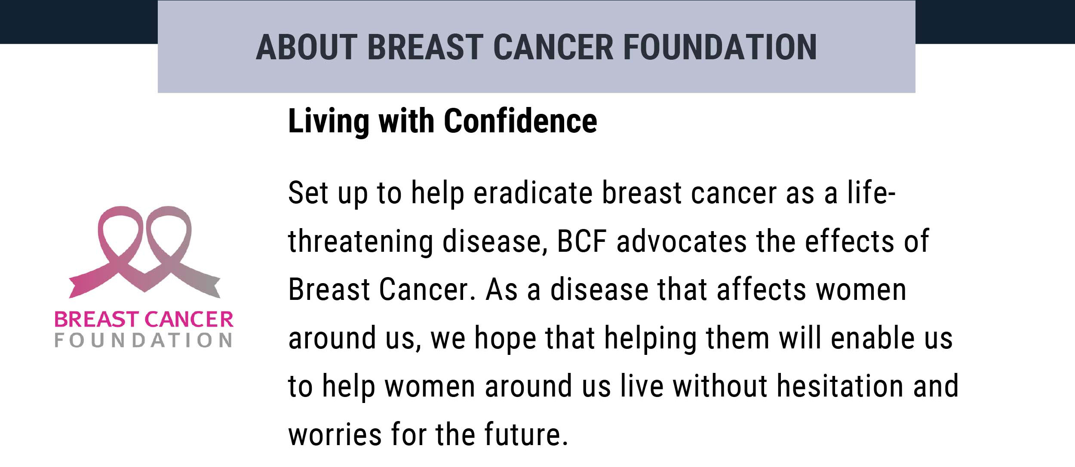Click the word "FOUNDATION" in the header banner
The image size is (1075, 467).
720,47
